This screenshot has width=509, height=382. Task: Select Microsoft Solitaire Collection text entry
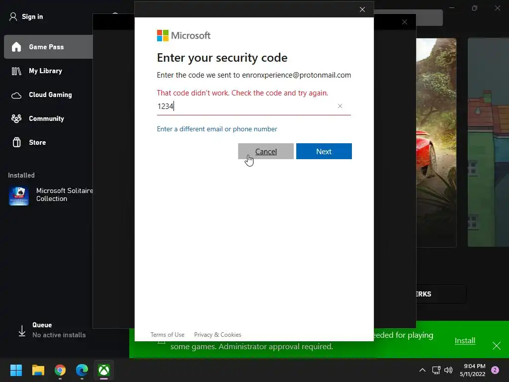point(64,194)
